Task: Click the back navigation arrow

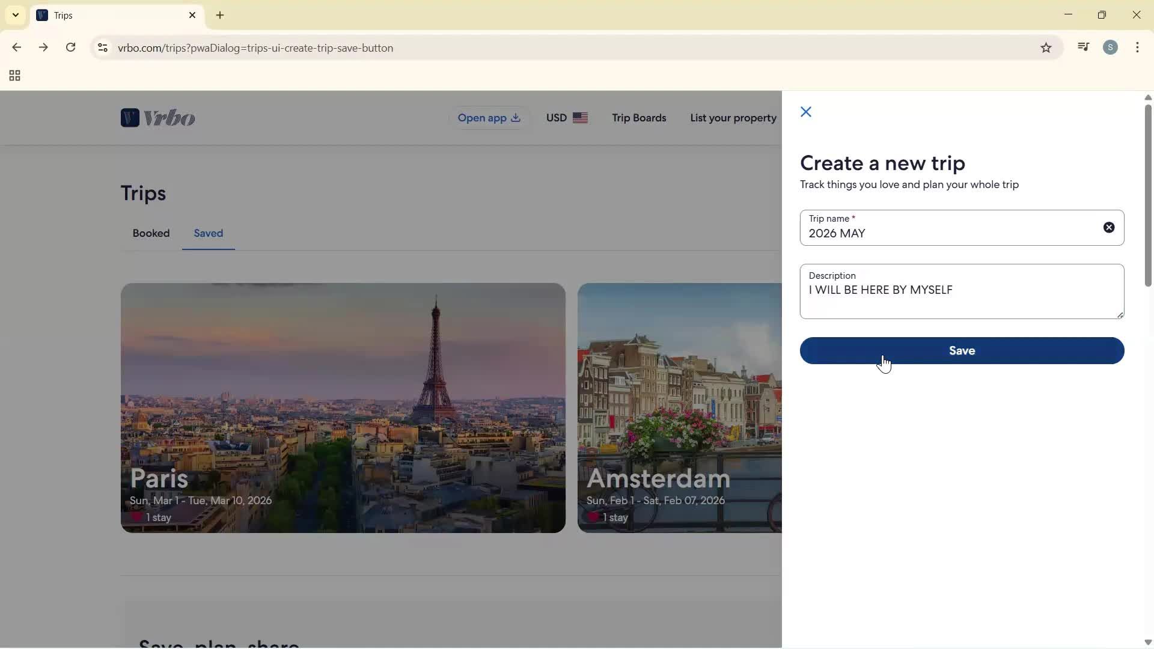Action: [x=16, y=47]
